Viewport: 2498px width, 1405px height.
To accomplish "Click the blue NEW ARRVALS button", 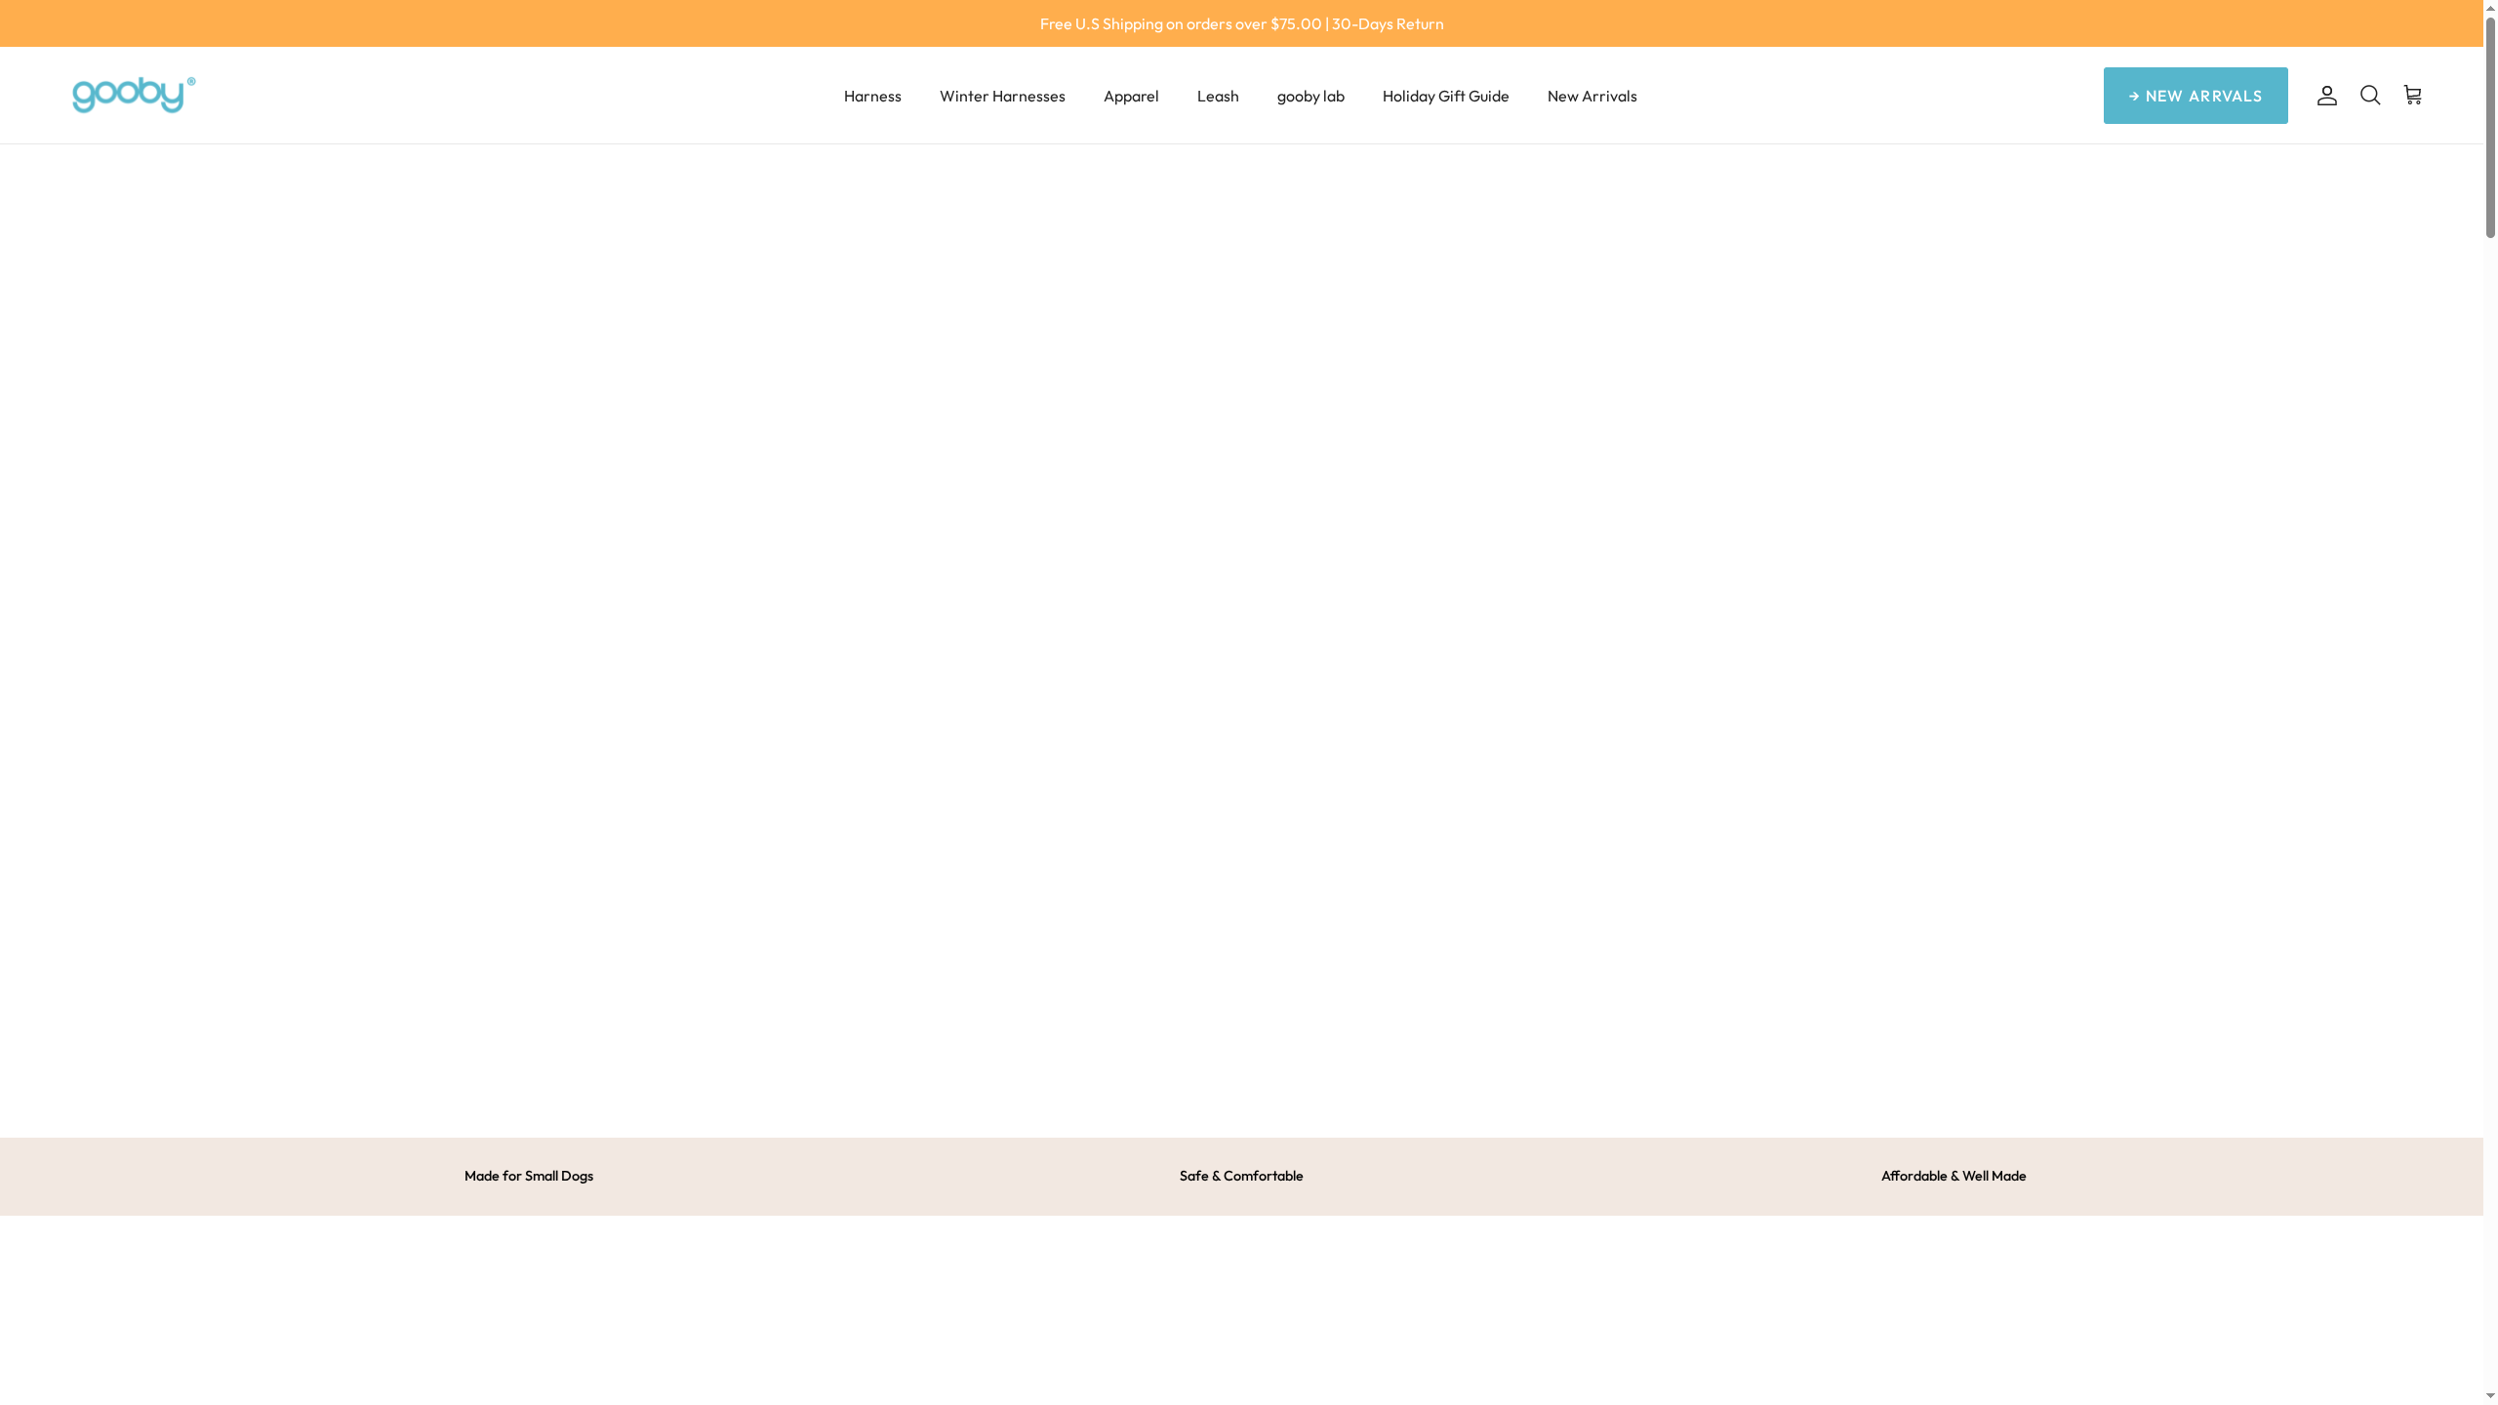I will pyautogui.click(x=2196, y=95).
